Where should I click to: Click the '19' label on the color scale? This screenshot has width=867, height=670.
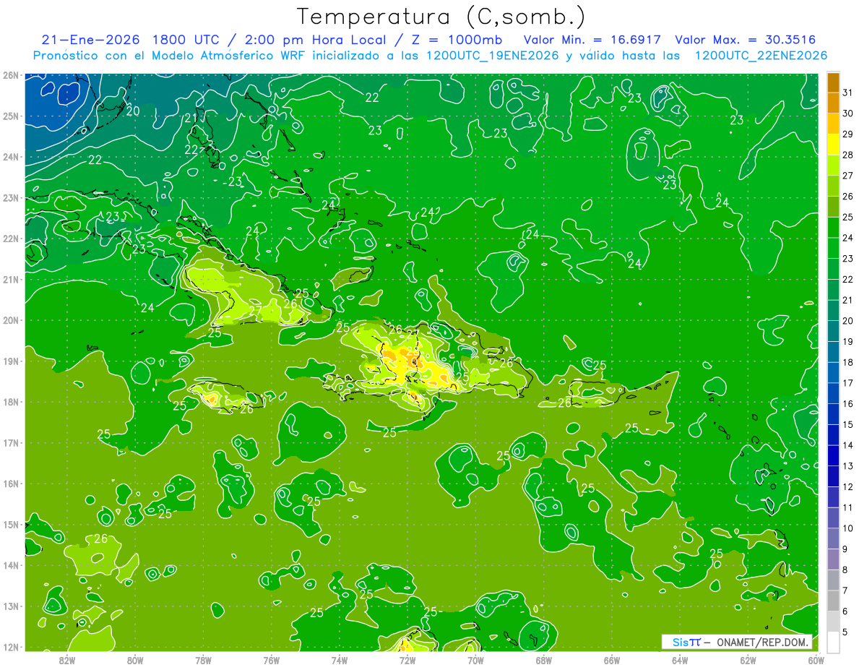[x=847, y=341]
